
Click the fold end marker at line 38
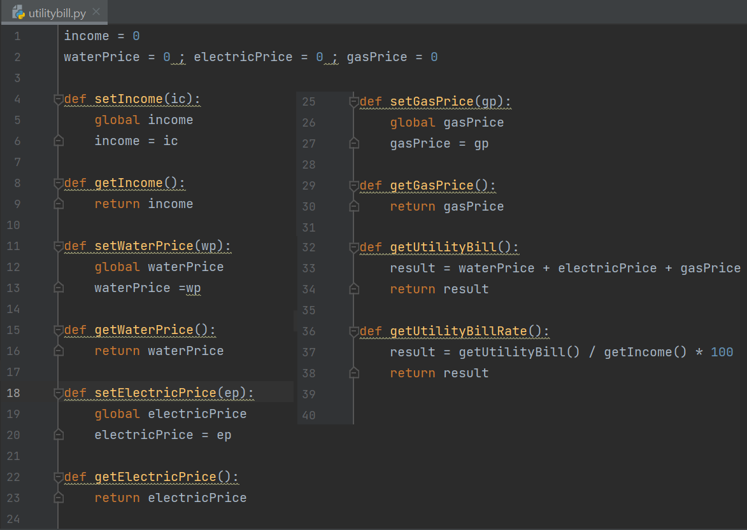point(354,373)
